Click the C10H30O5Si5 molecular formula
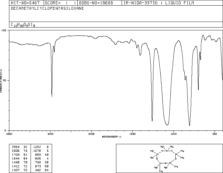This screenshot has height=173, width=223. (23, 25)
